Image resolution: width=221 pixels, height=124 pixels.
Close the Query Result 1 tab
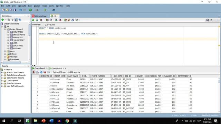(66, 68)
